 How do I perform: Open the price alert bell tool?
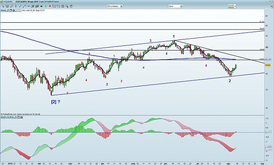7,6
